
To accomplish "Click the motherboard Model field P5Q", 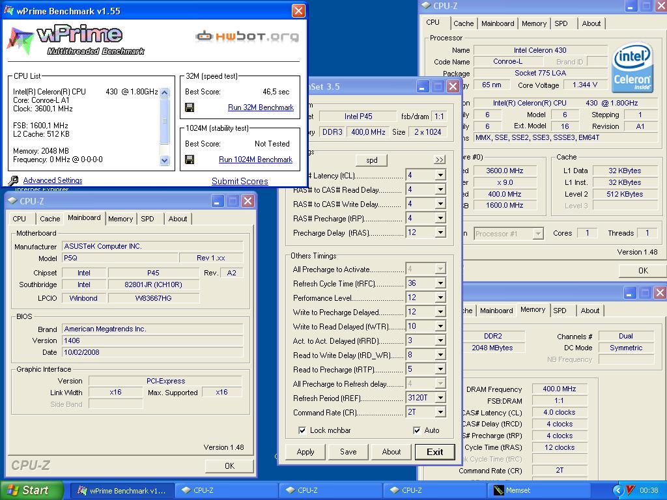I will (120, 258).
